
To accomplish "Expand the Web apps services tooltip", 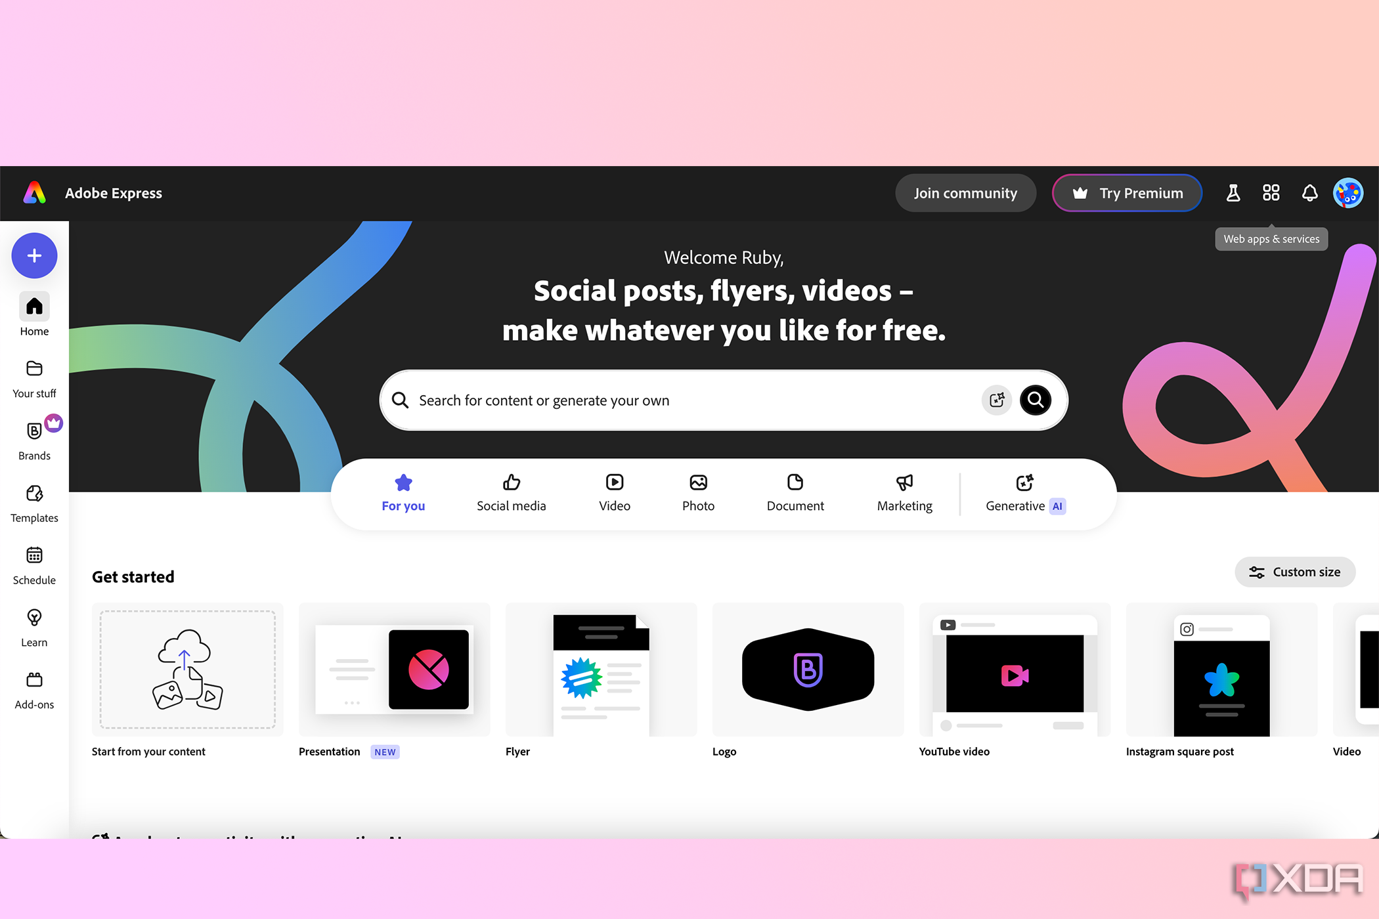I will point(1271,193).
